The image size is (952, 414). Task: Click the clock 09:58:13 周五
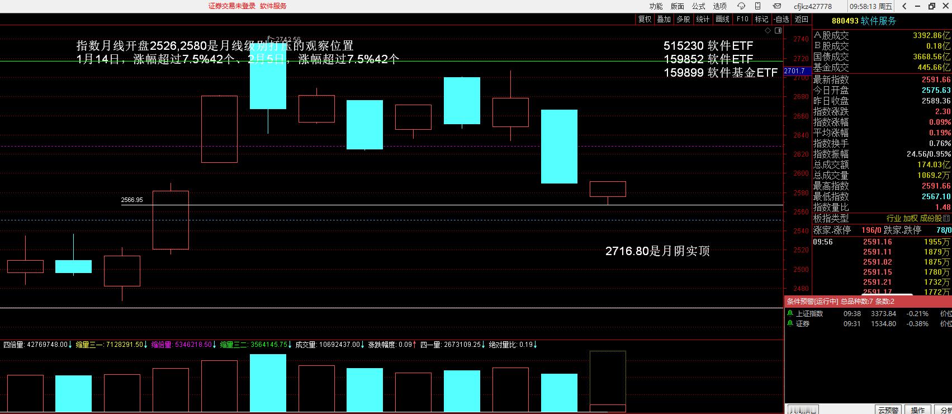coord(871,7)
